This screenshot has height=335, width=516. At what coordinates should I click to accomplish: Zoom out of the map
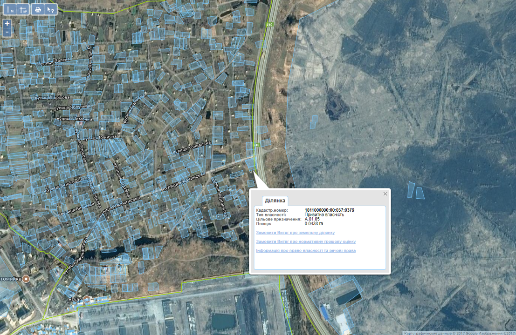7,32
